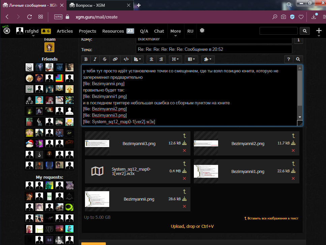326x245 pixels.
Task: Open Bezimyannii1.png thumbnail preview
Action: click(x=206, y=171)
